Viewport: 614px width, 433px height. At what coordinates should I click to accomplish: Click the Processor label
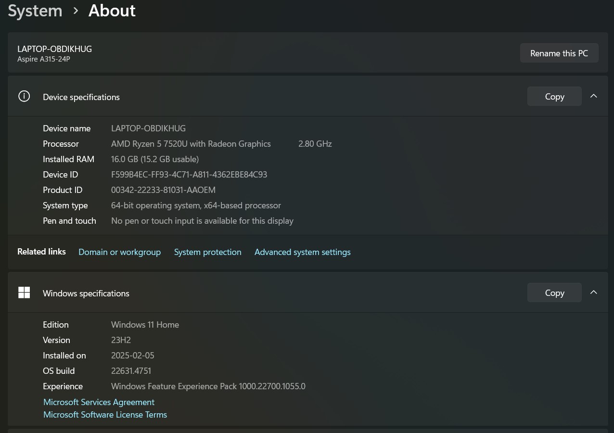point(61,144)
